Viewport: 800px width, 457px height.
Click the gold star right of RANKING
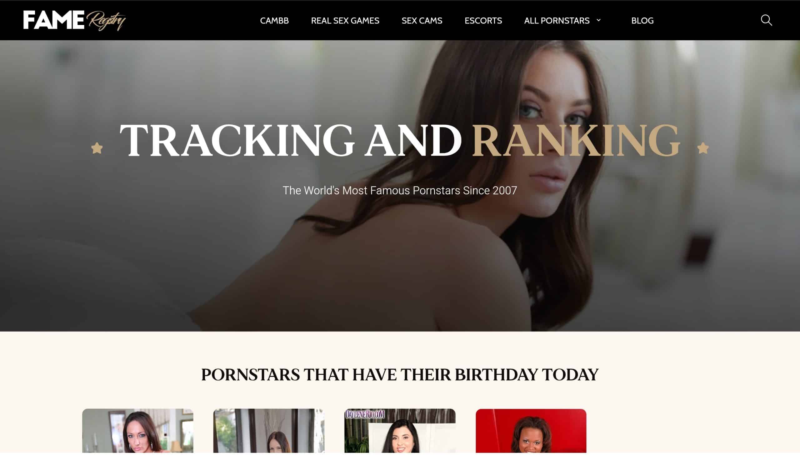[x=703, y=148]
